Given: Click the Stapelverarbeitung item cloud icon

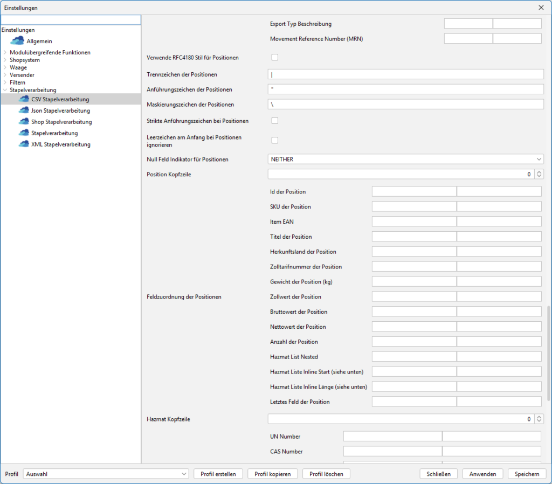Looking at the screenshot, I should (23, 133).
